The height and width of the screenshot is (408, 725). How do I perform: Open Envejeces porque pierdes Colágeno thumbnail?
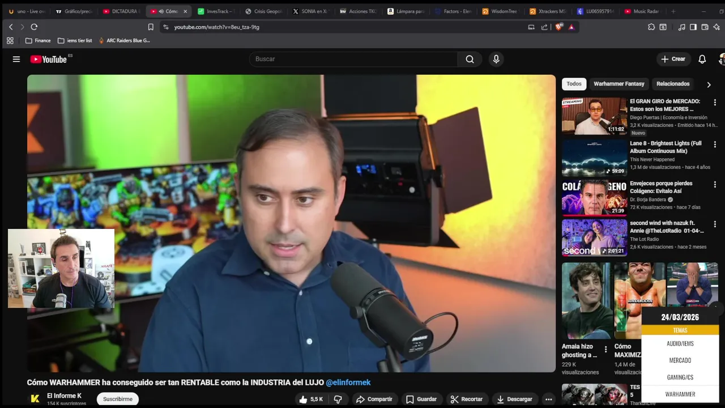594,198
